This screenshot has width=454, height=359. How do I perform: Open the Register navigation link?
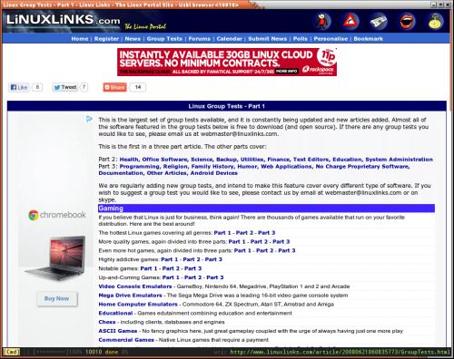click(106, 39)
